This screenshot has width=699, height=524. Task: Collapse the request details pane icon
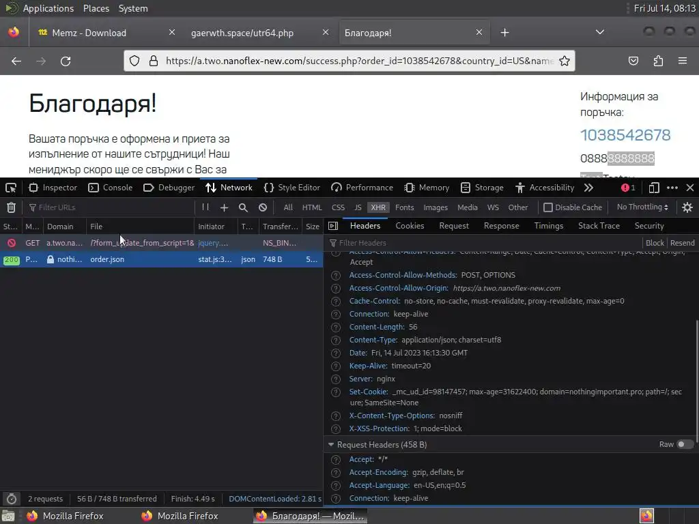tap(333, 226)
